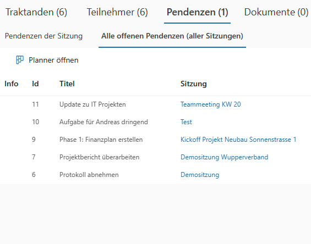311x244 pixels.
Task: Show 'Pendenzen der Sitzung' sub-tab
Action: (43, 36)
